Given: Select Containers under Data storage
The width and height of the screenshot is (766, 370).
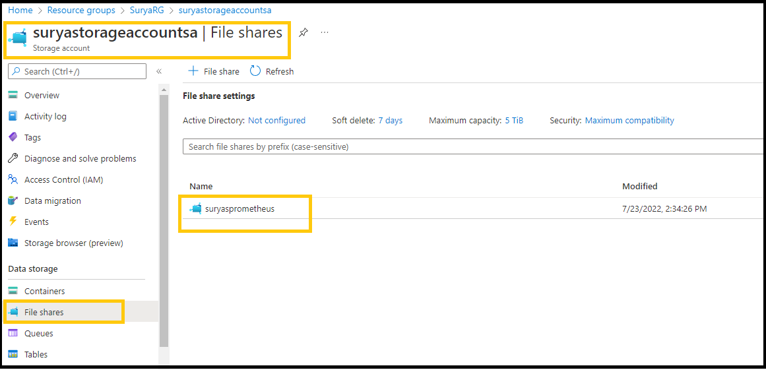Looking at the screenshot, I should click(x=44, y=291).
